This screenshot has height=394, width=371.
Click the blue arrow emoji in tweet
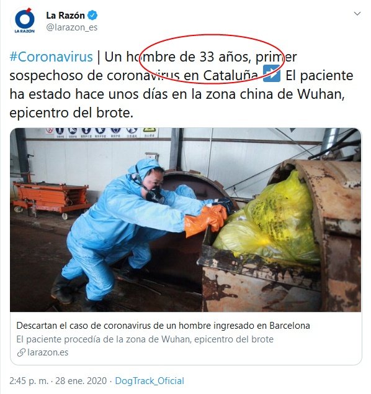tap(272, 73)
